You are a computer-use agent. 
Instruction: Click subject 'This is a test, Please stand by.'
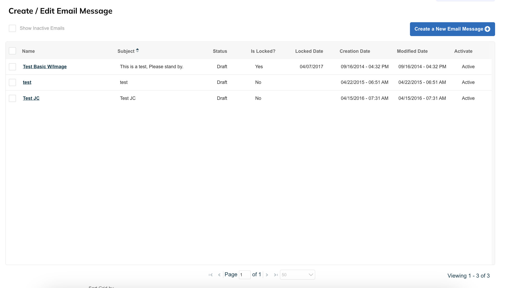[x=151, y=67]
